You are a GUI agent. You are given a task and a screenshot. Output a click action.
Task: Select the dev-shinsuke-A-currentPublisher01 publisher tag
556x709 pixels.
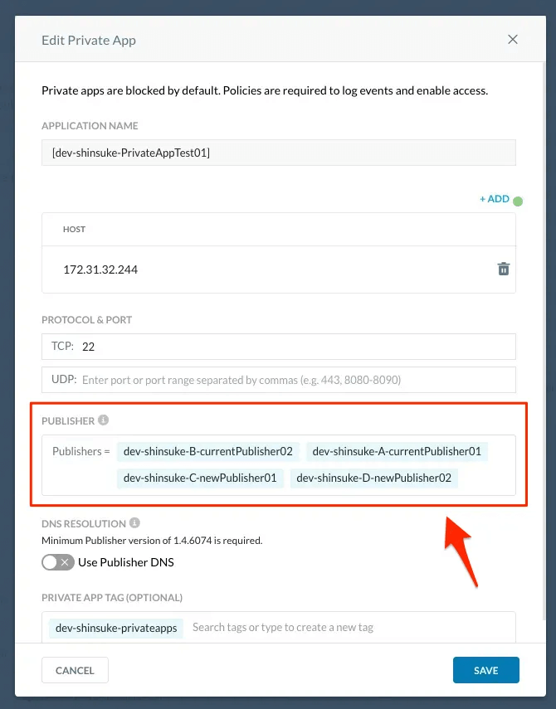click(397, 451)
